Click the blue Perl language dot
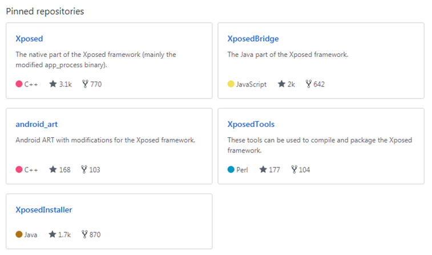The image size is (432, 255). (231, 170)
